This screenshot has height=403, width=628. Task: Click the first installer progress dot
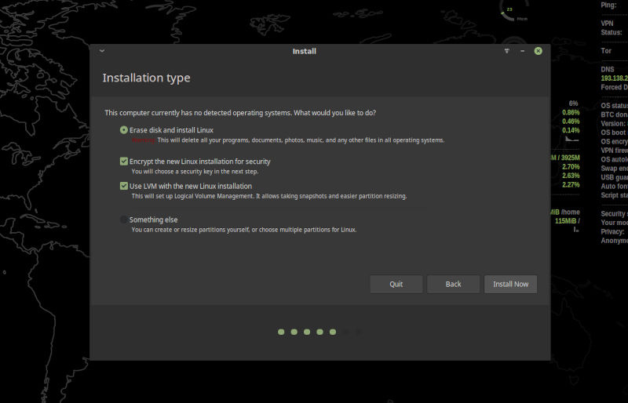(281, 332)
